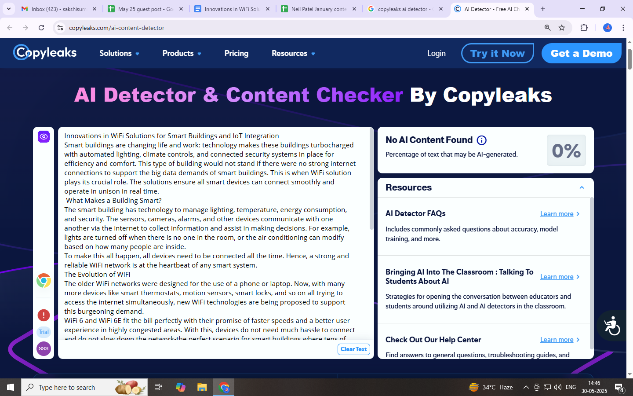633x396 pixels.
Task: Close the AI Detector tab
Action: click(x=527, y=9)
